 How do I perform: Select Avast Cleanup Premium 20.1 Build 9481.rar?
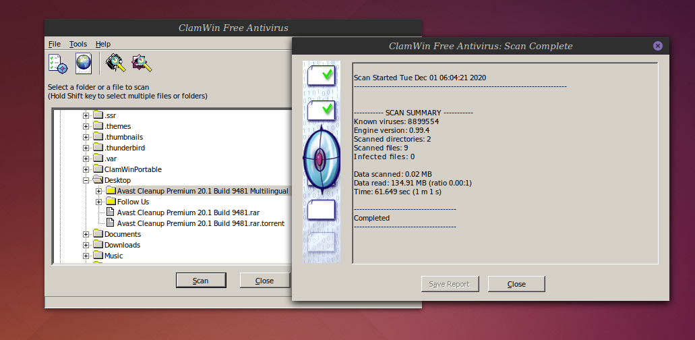click(188, 213)
